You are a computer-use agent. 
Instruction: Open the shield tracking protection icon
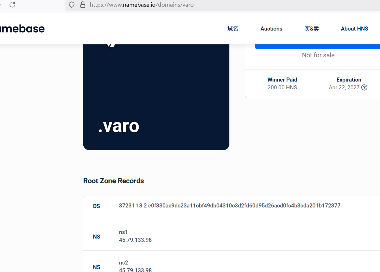(x=72, y=5)
